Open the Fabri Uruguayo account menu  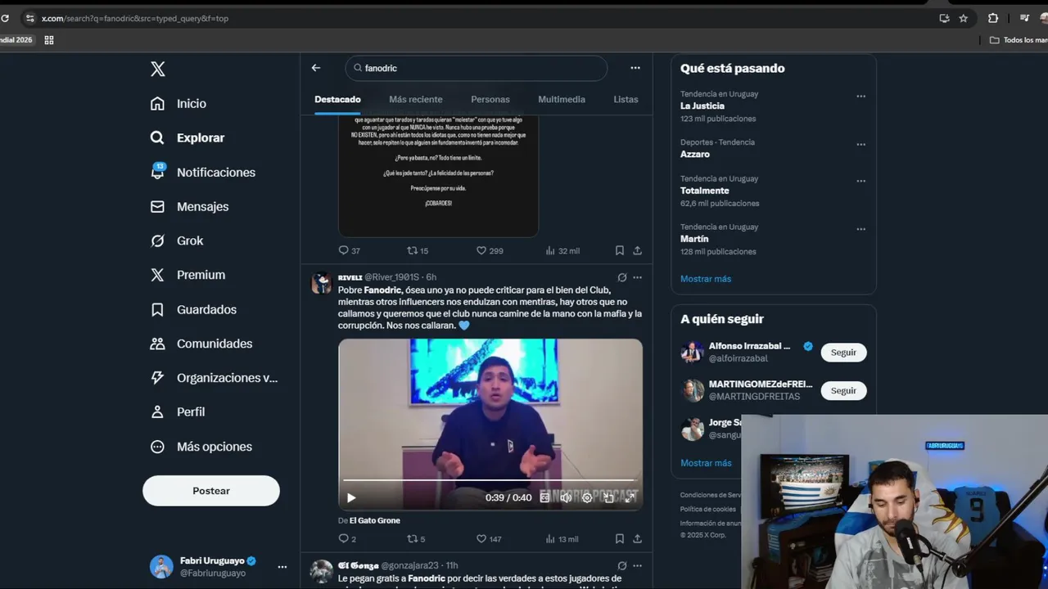(x=218, y=566)
